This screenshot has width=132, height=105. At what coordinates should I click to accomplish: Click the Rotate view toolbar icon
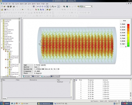(x=40, y=7)
